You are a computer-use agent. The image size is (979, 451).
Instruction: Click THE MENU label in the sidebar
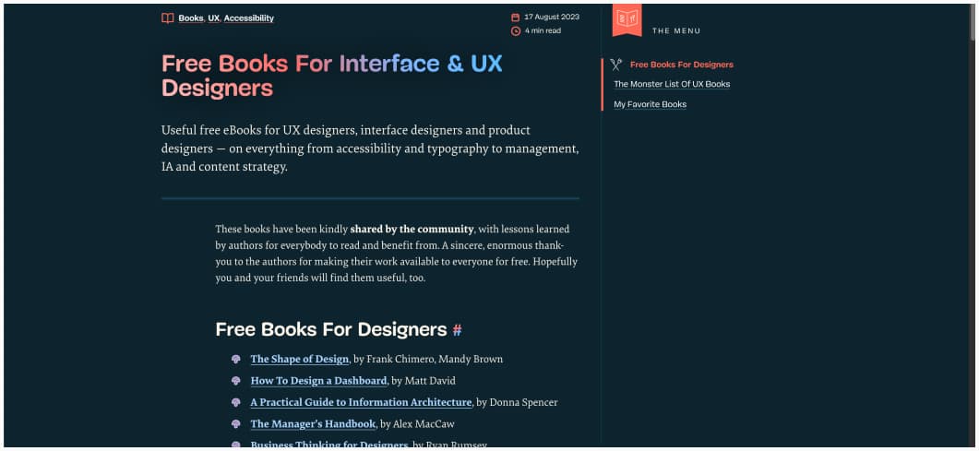tap(676, 31)
